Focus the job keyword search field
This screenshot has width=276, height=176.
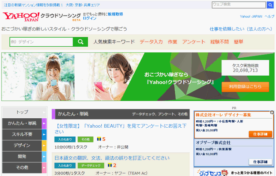tap(41, 42)
